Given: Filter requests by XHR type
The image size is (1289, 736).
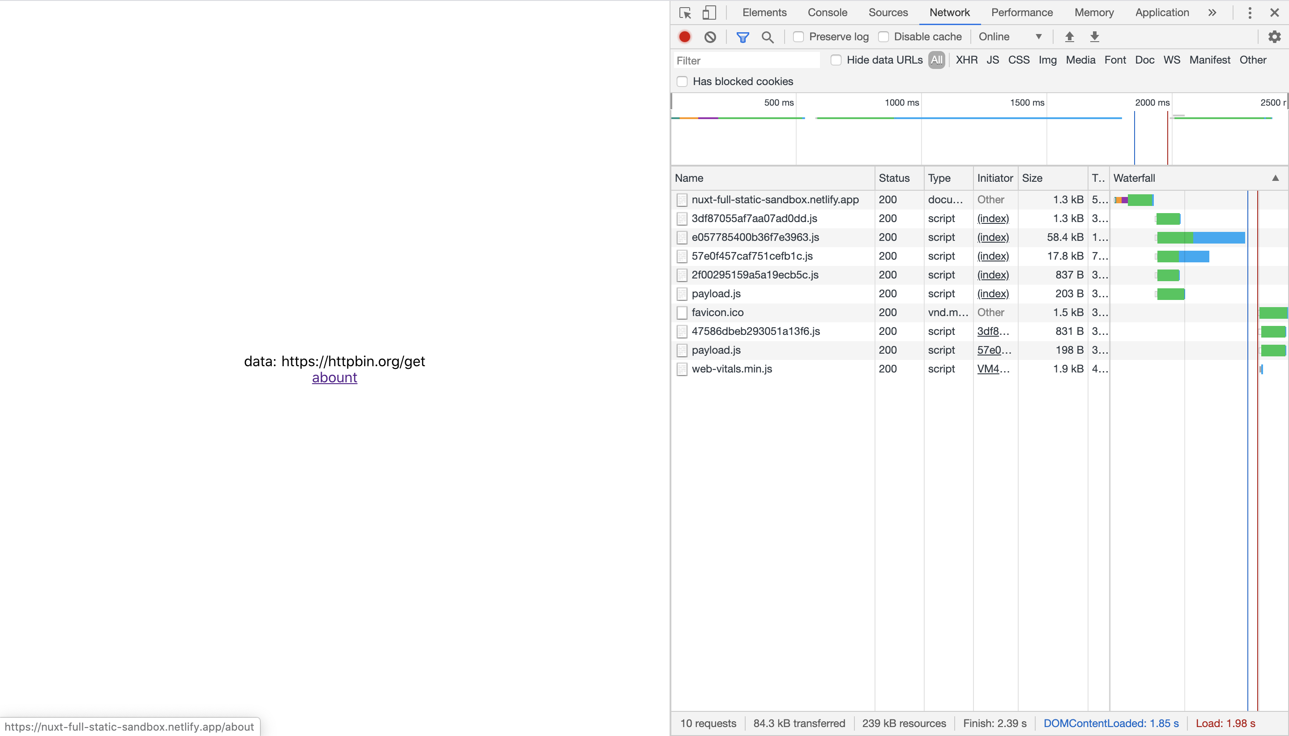Looking at the screenshot, I should click(x=966, y=60).
